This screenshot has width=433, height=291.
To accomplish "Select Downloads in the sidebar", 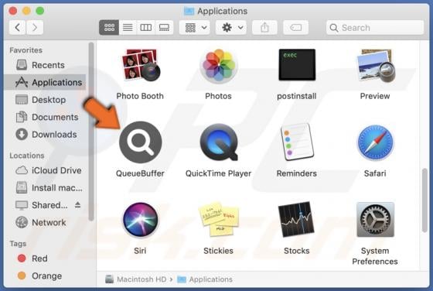I will tap(46, 135).
